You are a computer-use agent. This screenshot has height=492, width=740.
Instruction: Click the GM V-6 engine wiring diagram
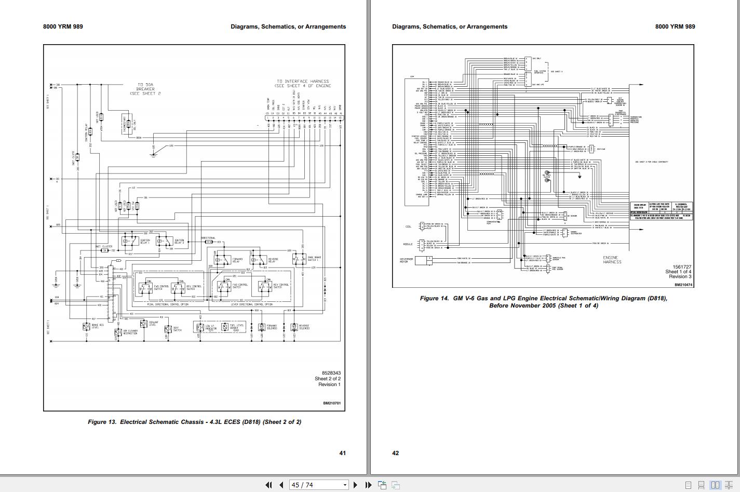pyautogui.click(x=543, y=166)
